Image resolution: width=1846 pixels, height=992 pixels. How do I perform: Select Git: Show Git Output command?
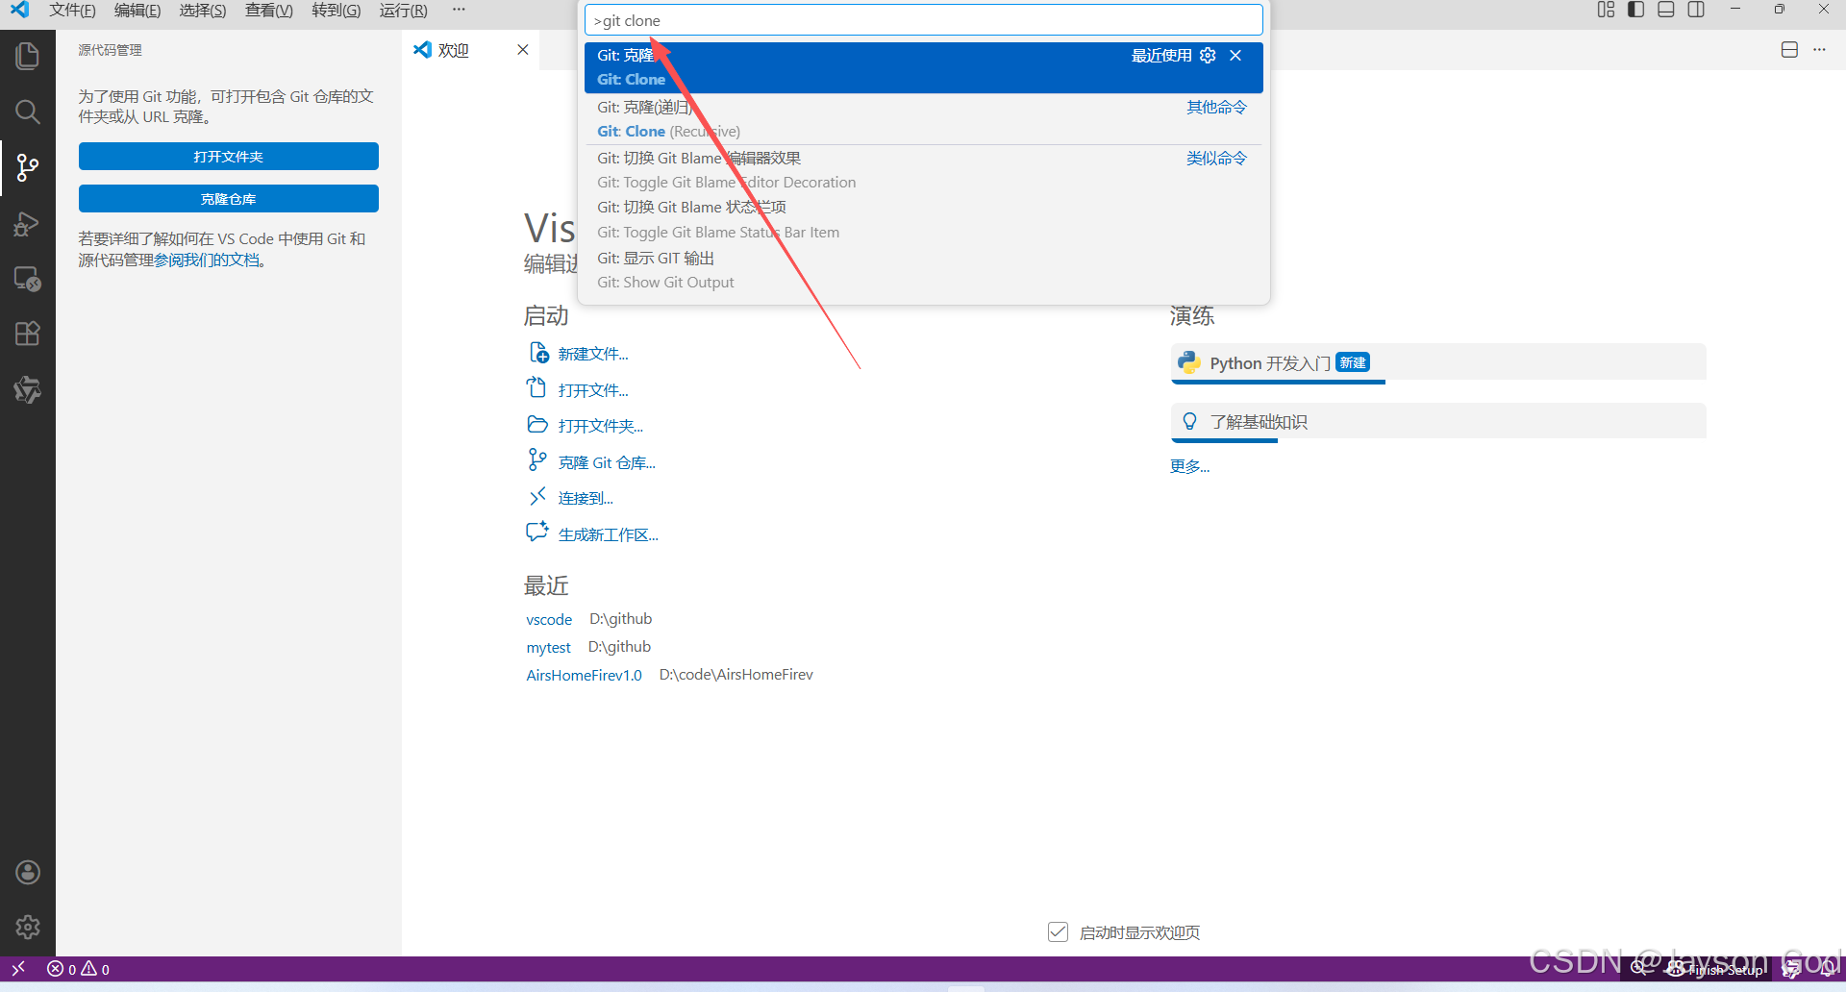(x=924, y=270)
